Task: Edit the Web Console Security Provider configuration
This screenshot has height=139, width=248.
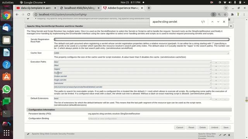Action: coord(220,135)
